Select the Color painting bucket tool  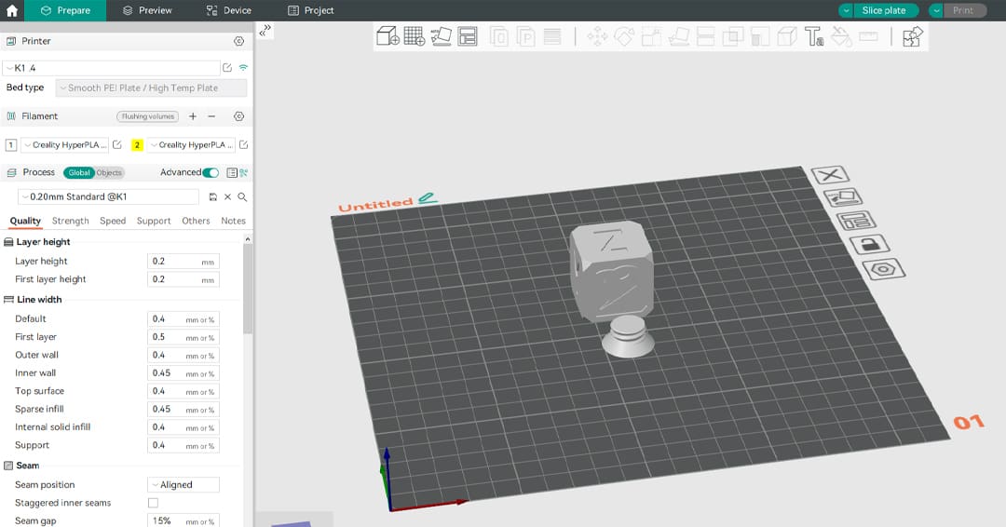pyautogui.click(x=841, y=36)
